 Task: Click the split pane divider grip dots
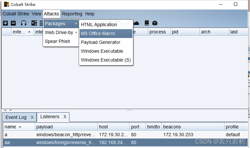pos(130,110)
